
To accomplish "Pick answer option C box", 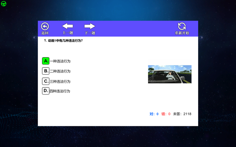I will tap(46, 81).
